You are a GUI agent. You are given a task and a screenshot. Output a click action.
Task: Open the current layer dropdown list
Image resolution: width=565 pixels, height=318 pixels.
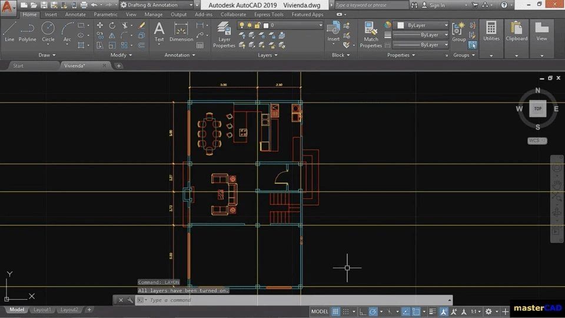280,25
